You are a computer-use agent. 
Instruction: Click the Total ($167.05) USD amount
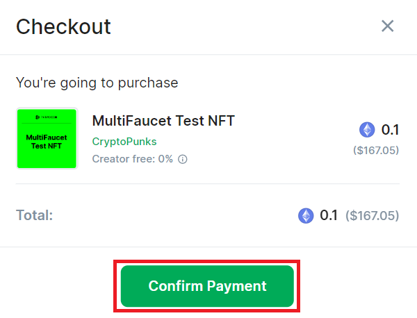(x=373, y=215)
